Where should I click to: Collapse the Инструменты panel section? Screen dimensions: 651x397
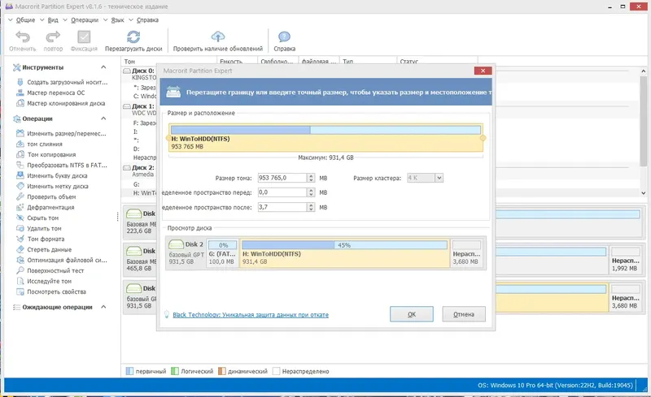click(x=103, y=67)
